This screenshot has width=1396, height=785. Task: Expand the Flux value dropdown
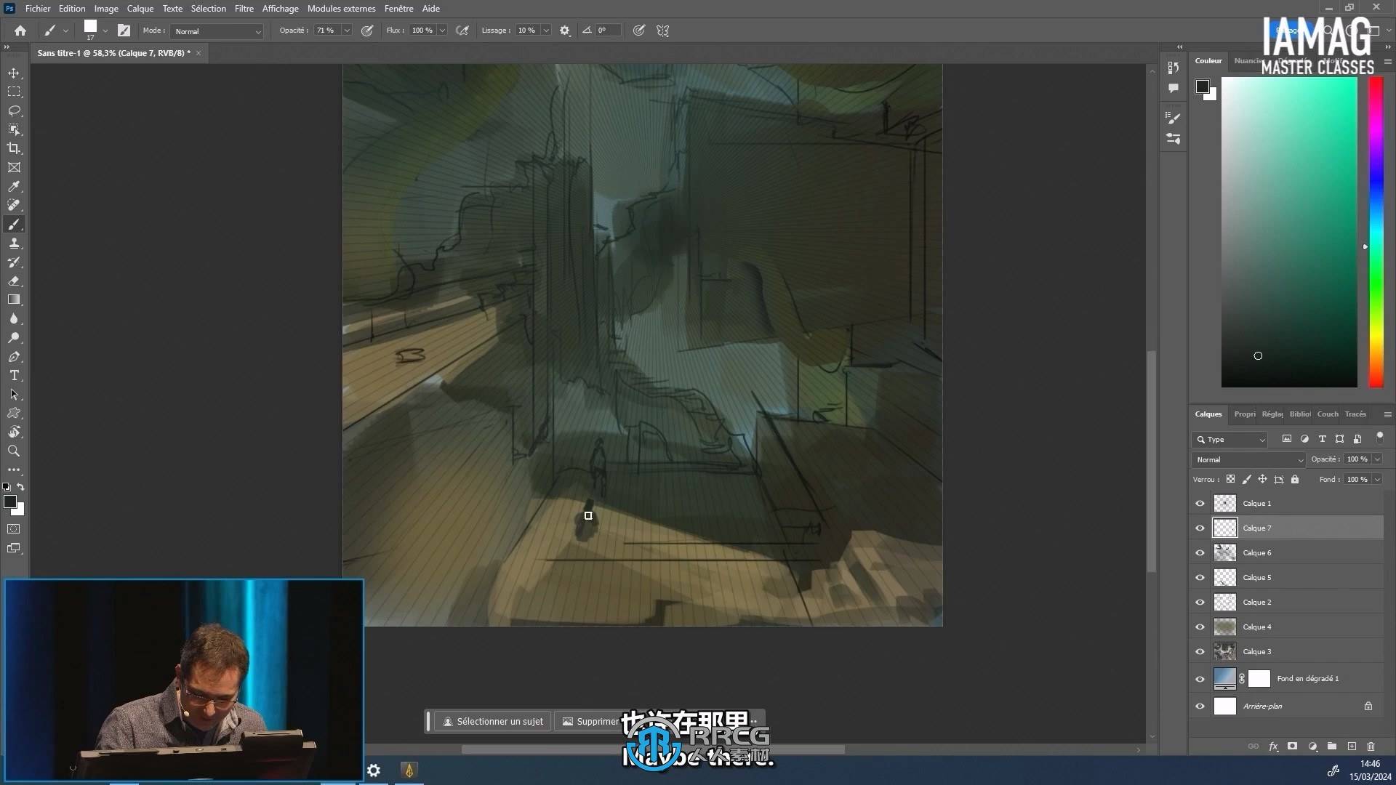442,31
